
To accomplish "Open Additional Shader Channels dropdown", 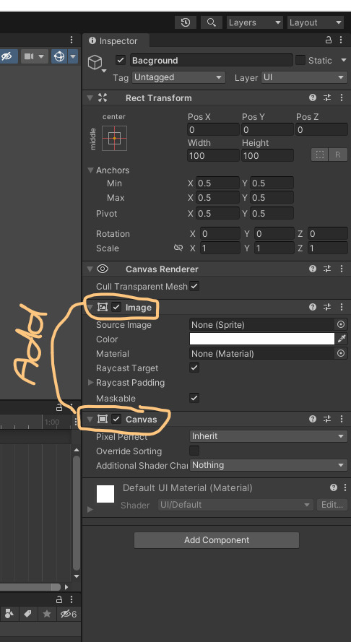I will (x=269, y=465).
